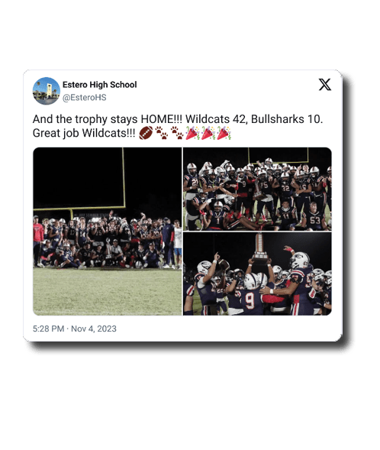Click the middle party popper emoji
Image resolution: width=380 pixels, height=450 pixels.
click(208, 133)
